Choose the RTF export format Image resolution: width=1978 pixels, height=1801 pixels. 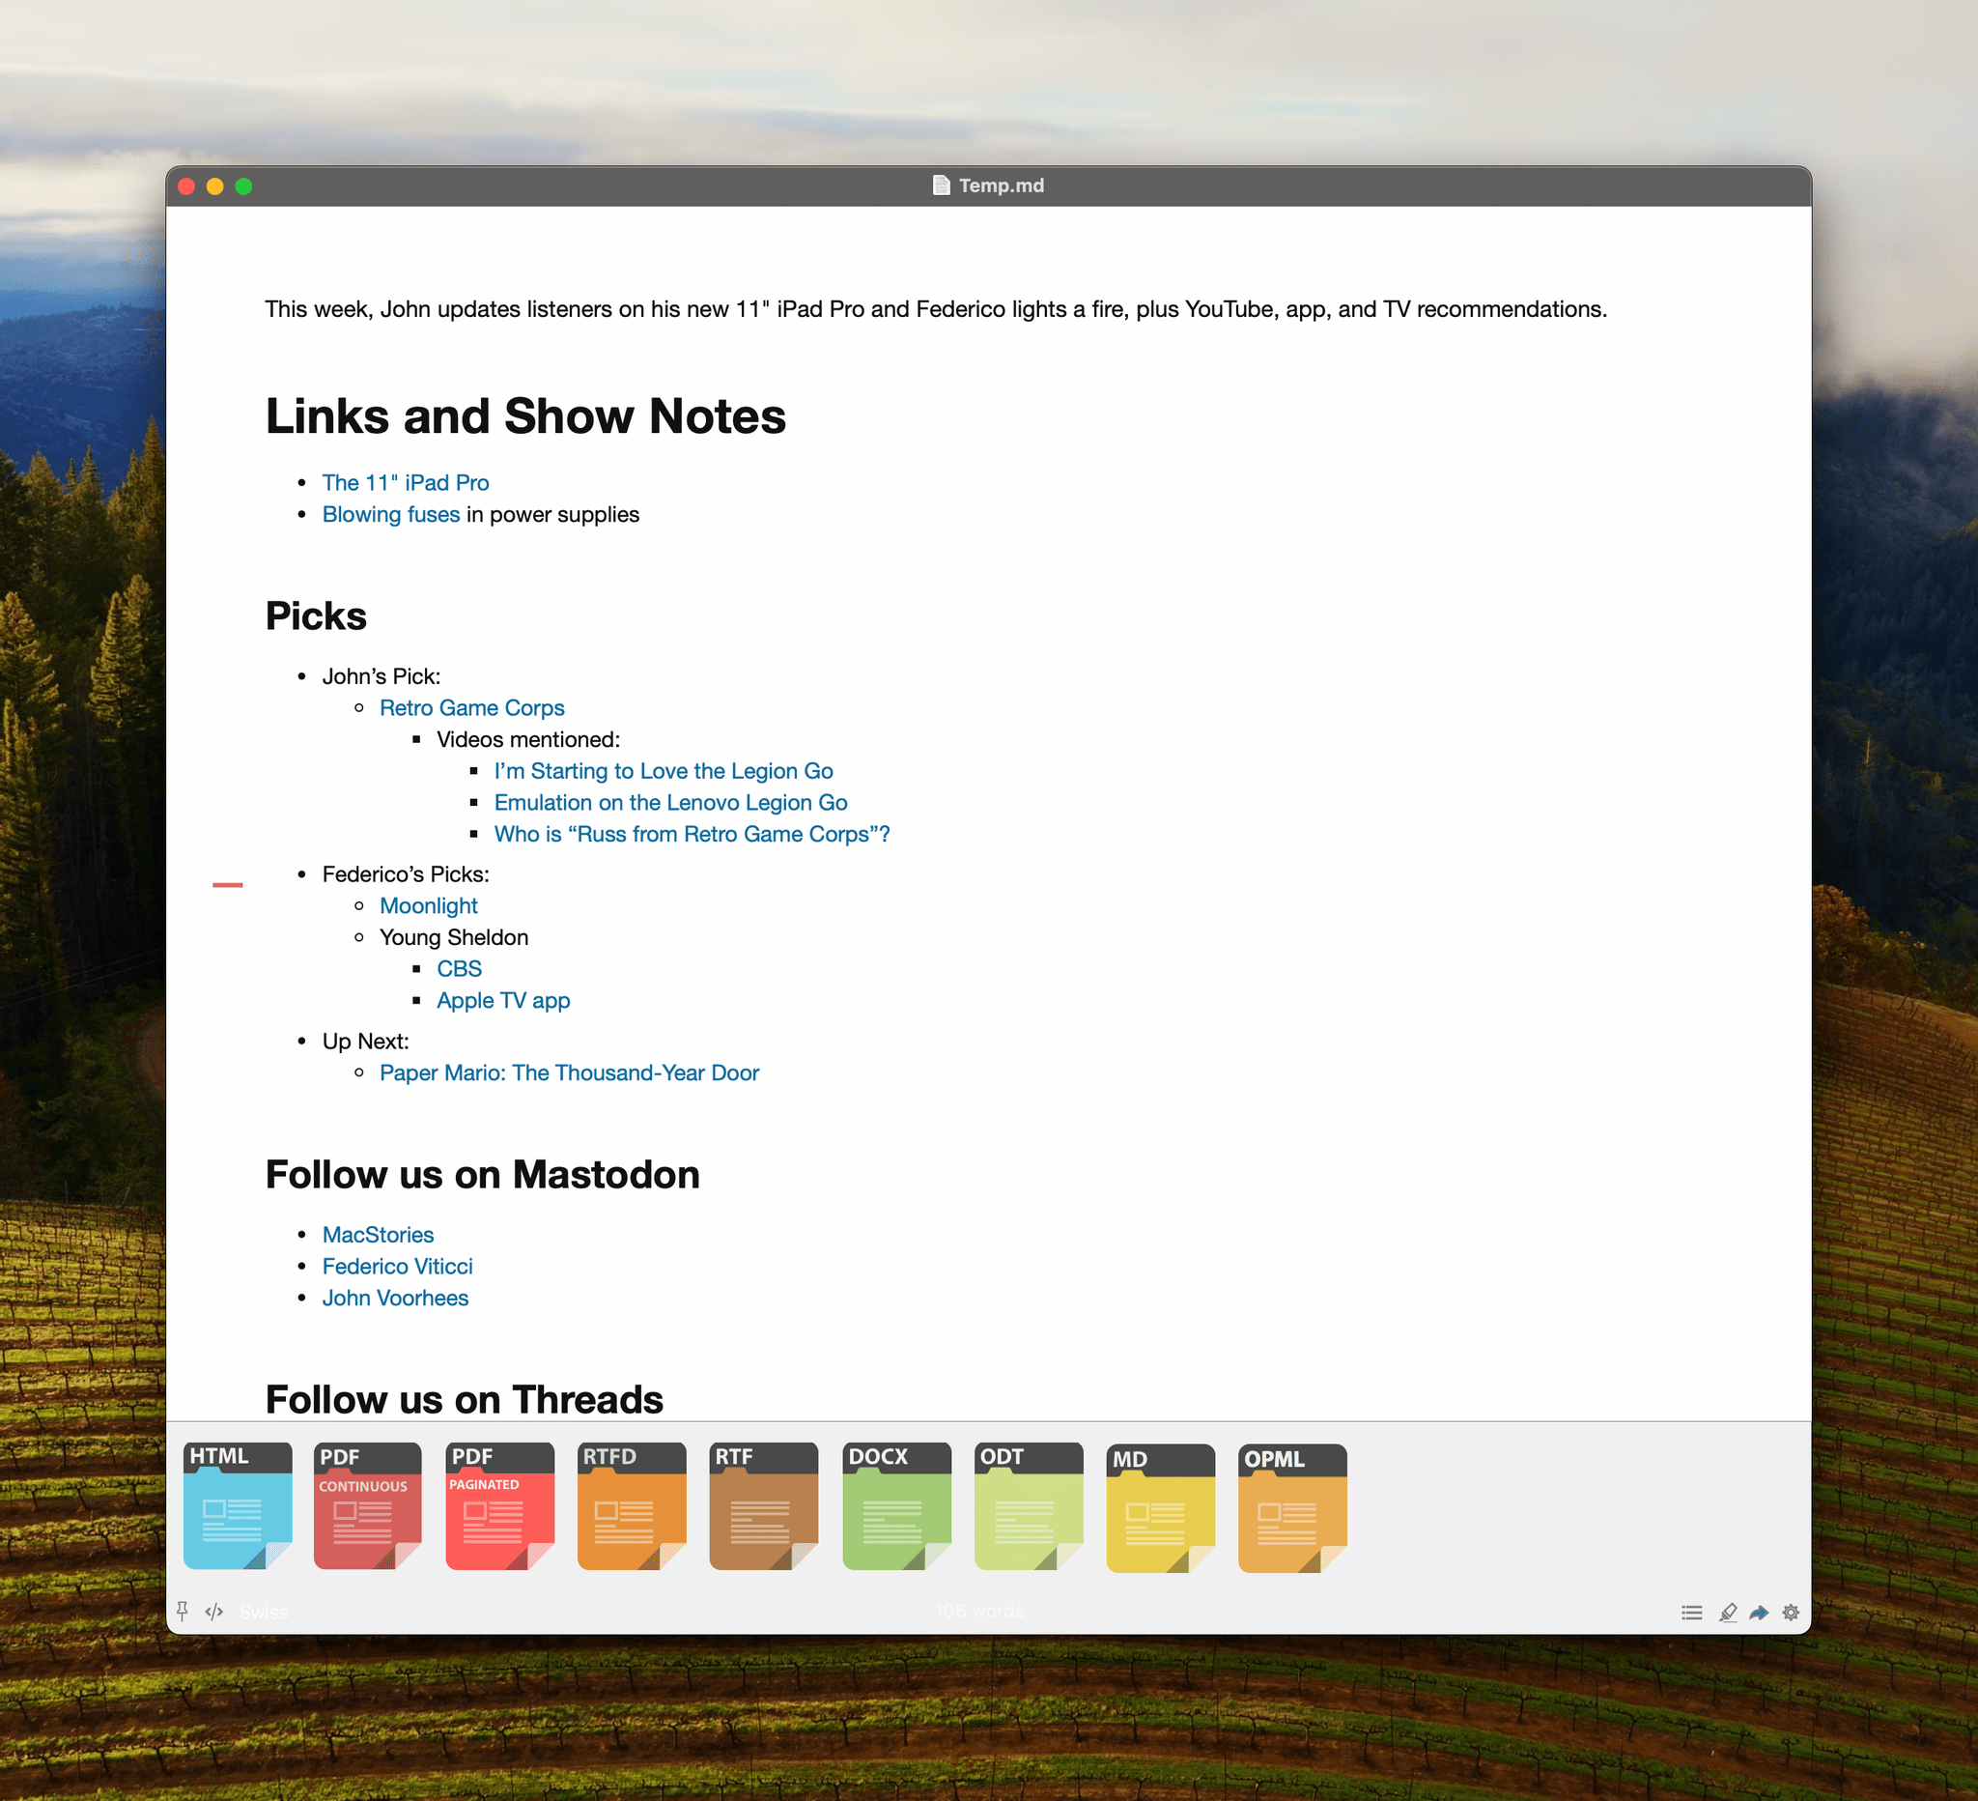[x=763, y=1505]
